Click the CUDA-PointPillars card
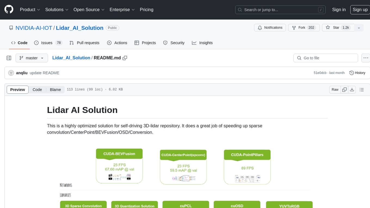 247,167
